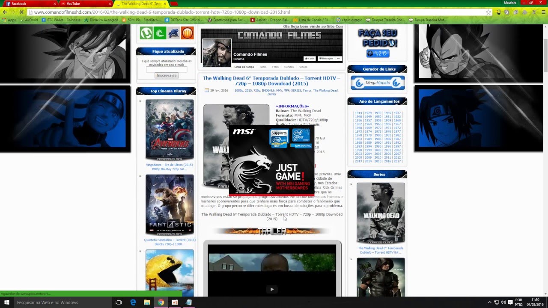Click the page vertical scrollbar thumb
Viewport: 548px width, 308px height.
pyautogui.click(x=545, y=56)
